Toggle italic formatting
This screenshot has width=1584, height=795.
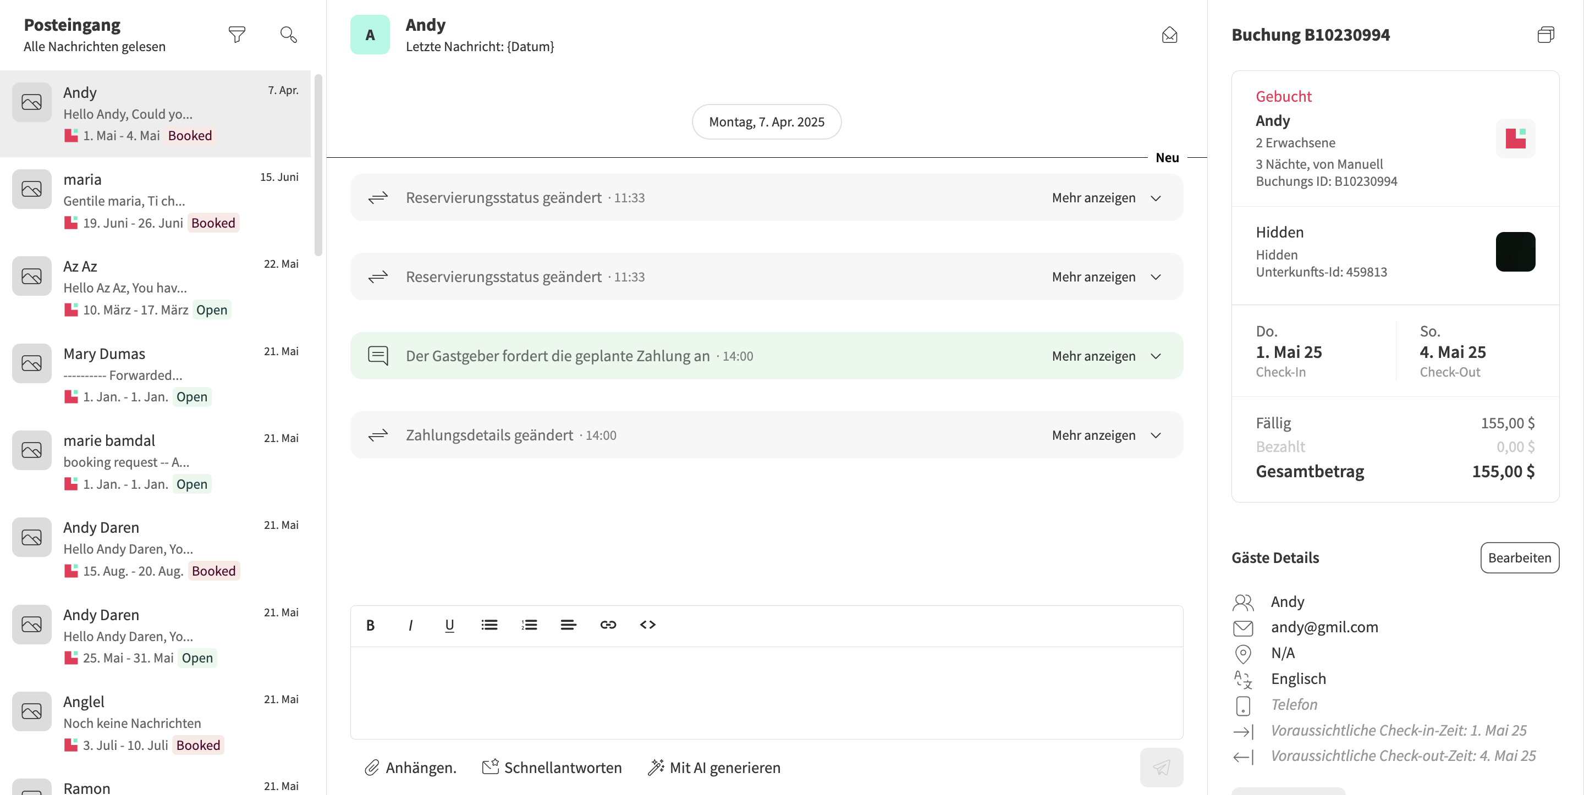[410, 625]
